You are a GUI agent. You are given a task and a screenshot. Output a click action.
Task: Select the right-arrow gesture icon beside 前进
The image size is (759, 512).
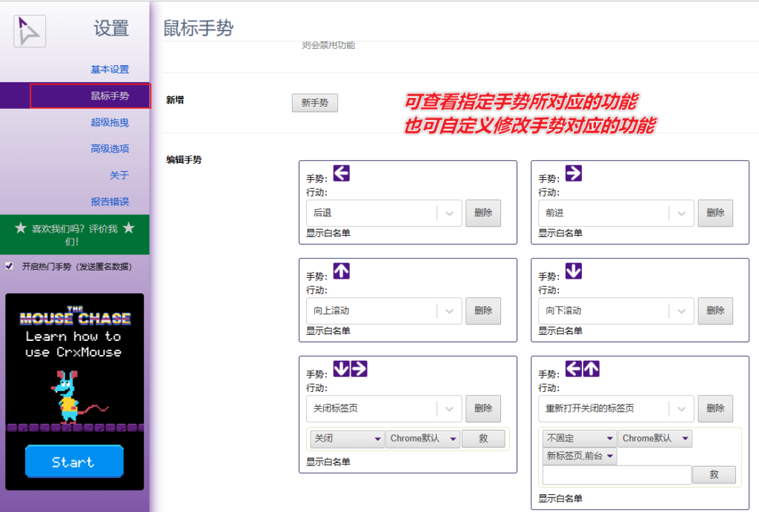(x=574, y=173)
